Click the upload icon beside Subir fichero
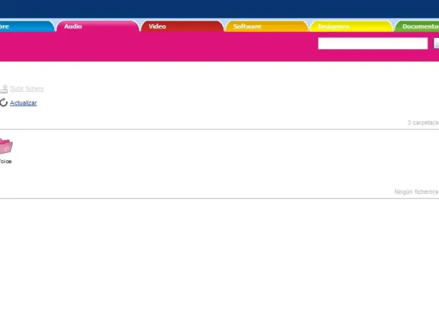 tap(4, 89)
